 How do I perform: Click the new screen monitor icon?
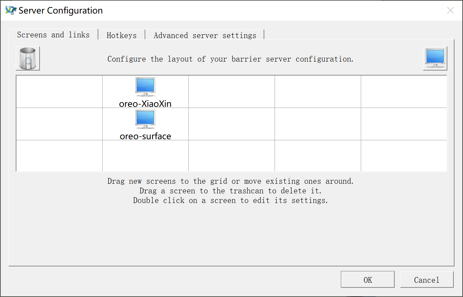[x=435, y=58]
